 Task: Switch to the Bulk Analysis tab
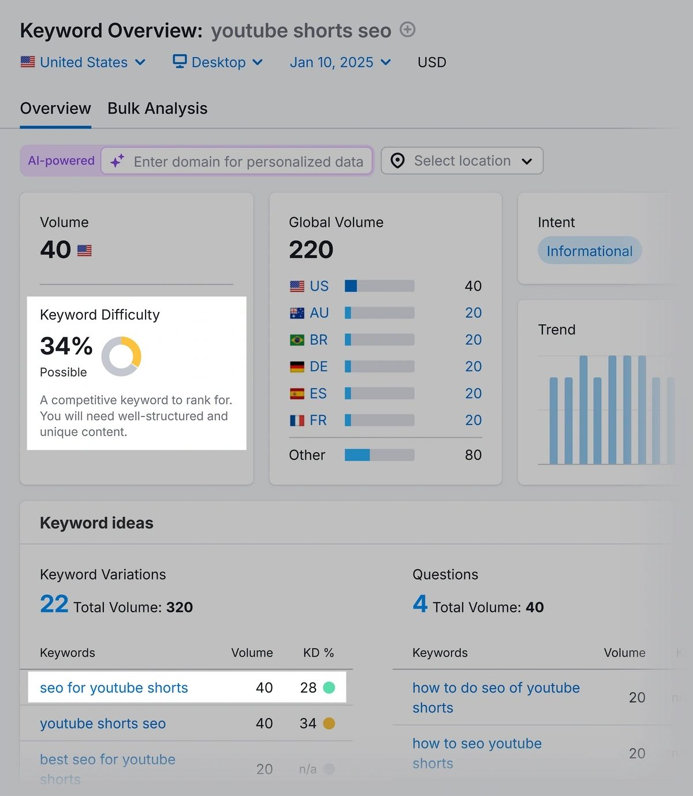(157, 109)
